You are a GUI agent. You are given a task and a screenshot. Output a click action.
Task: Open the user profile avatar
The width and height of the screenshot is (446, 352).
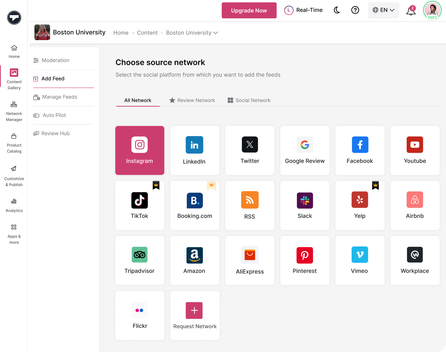click(432, 10)
